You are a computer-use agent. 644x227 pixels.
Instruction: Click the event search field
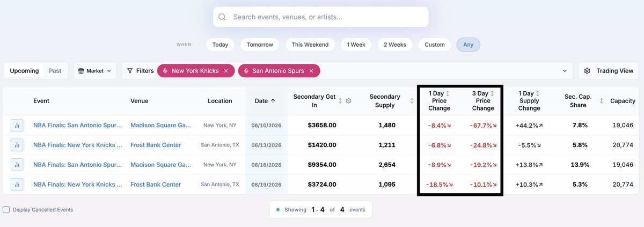pyautogui.click(x=320, y=17)
